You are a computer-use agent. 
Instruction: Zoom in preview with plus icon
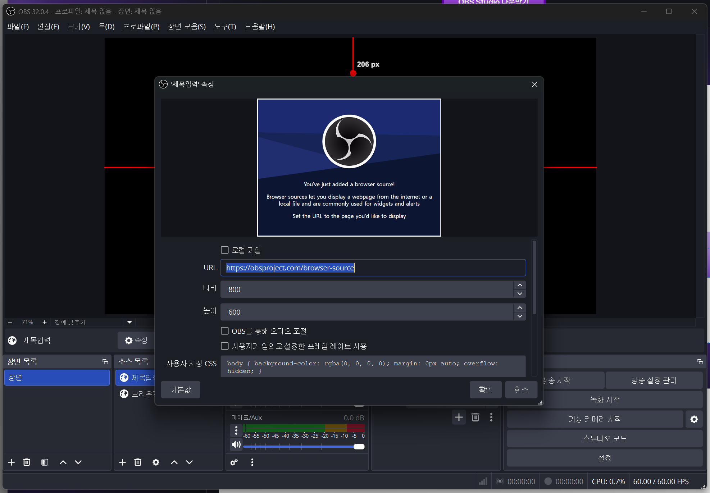pyautogui.click(x=44, y=322)
